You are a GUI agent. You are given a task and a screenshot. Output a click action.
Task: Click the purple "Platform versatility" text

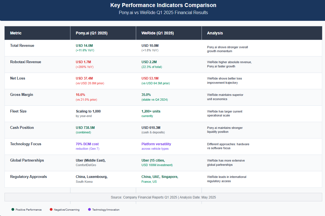click(x=156, y=144)
